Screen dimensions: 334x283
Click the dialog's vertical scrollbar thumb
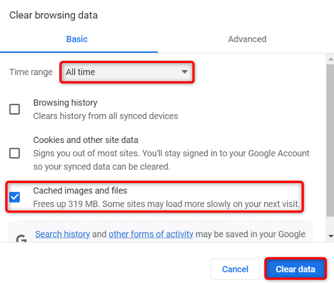point(330,141)
